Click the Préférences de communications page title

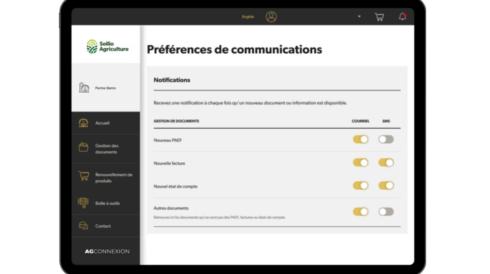[234, 50]
